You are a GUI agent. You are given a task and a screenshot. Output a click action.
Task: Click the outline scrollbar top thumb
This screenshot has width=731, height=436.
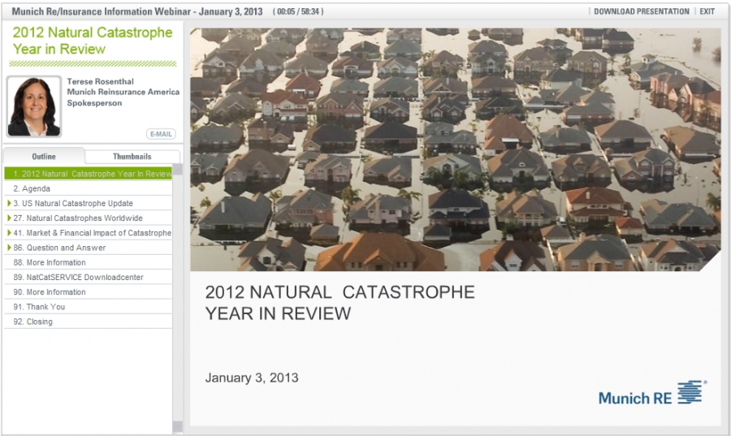point(178,170)
